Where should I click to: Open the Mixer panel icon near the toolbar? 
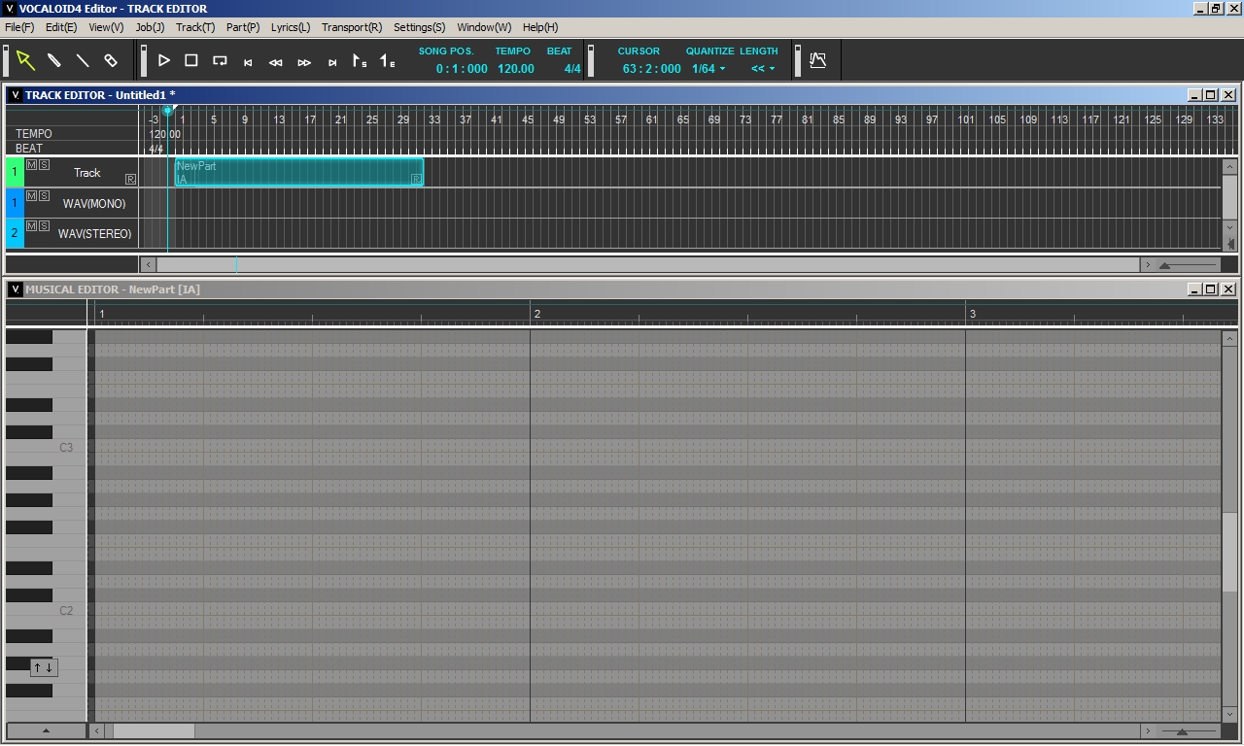tap(817, 59)
